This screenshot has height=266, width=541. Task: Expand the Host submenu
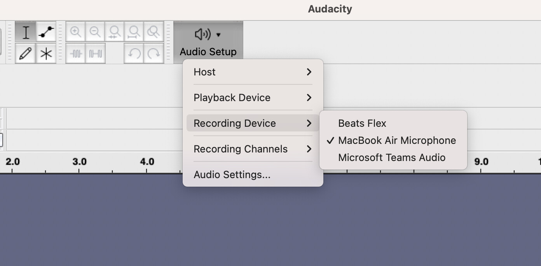253,72
